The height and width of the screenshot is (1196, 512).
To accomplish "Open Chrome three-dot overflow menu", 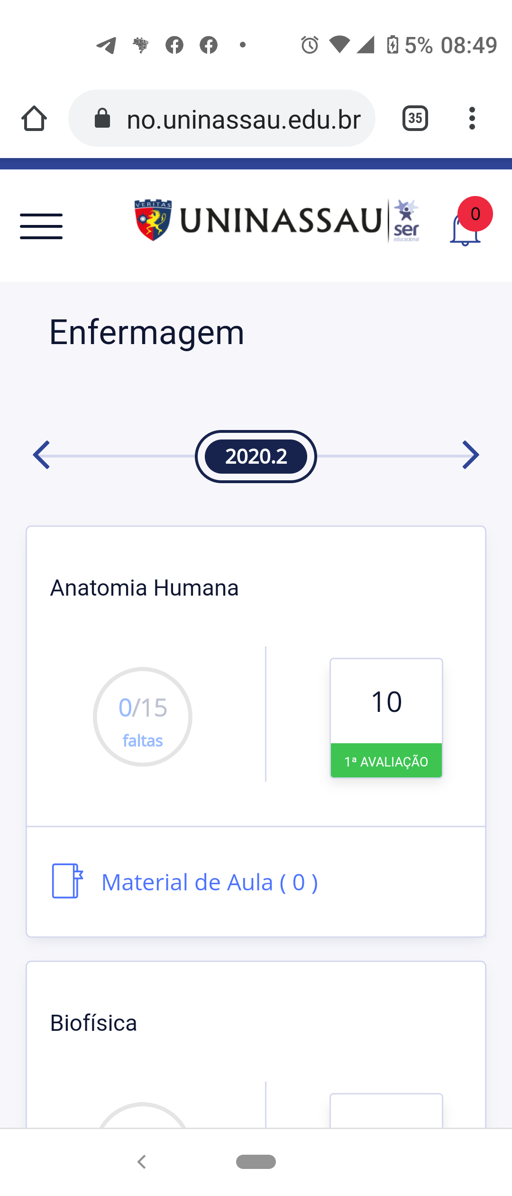I will (x=472, y=118).
